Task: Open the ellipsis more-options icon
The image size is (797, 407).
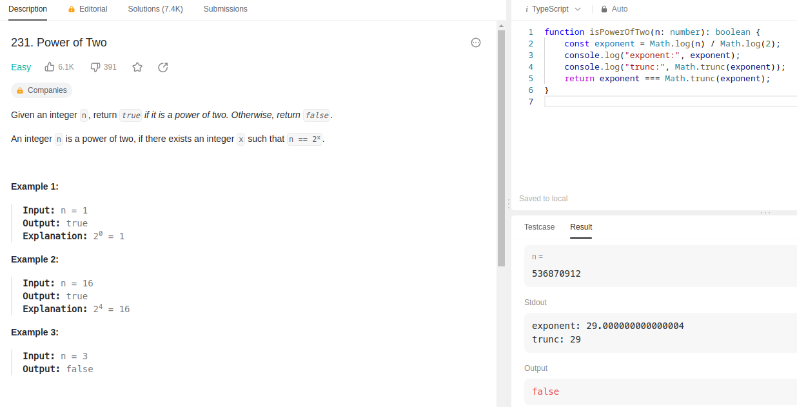Action: pyautogui.click(x=476, y=43)
